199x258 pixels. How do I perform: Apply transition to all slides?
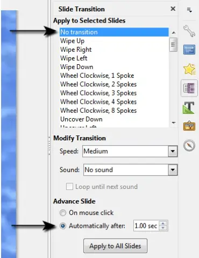click(x=115, y=246)
